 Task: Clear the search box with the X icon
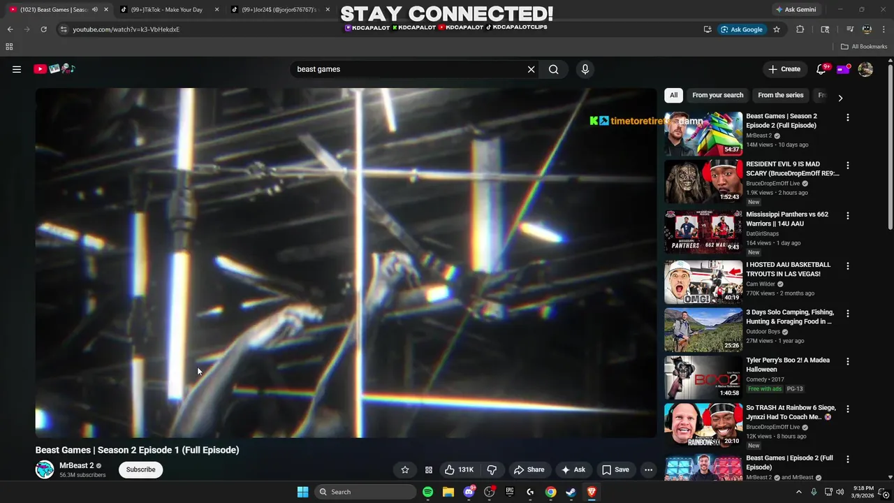click(531, 69)
